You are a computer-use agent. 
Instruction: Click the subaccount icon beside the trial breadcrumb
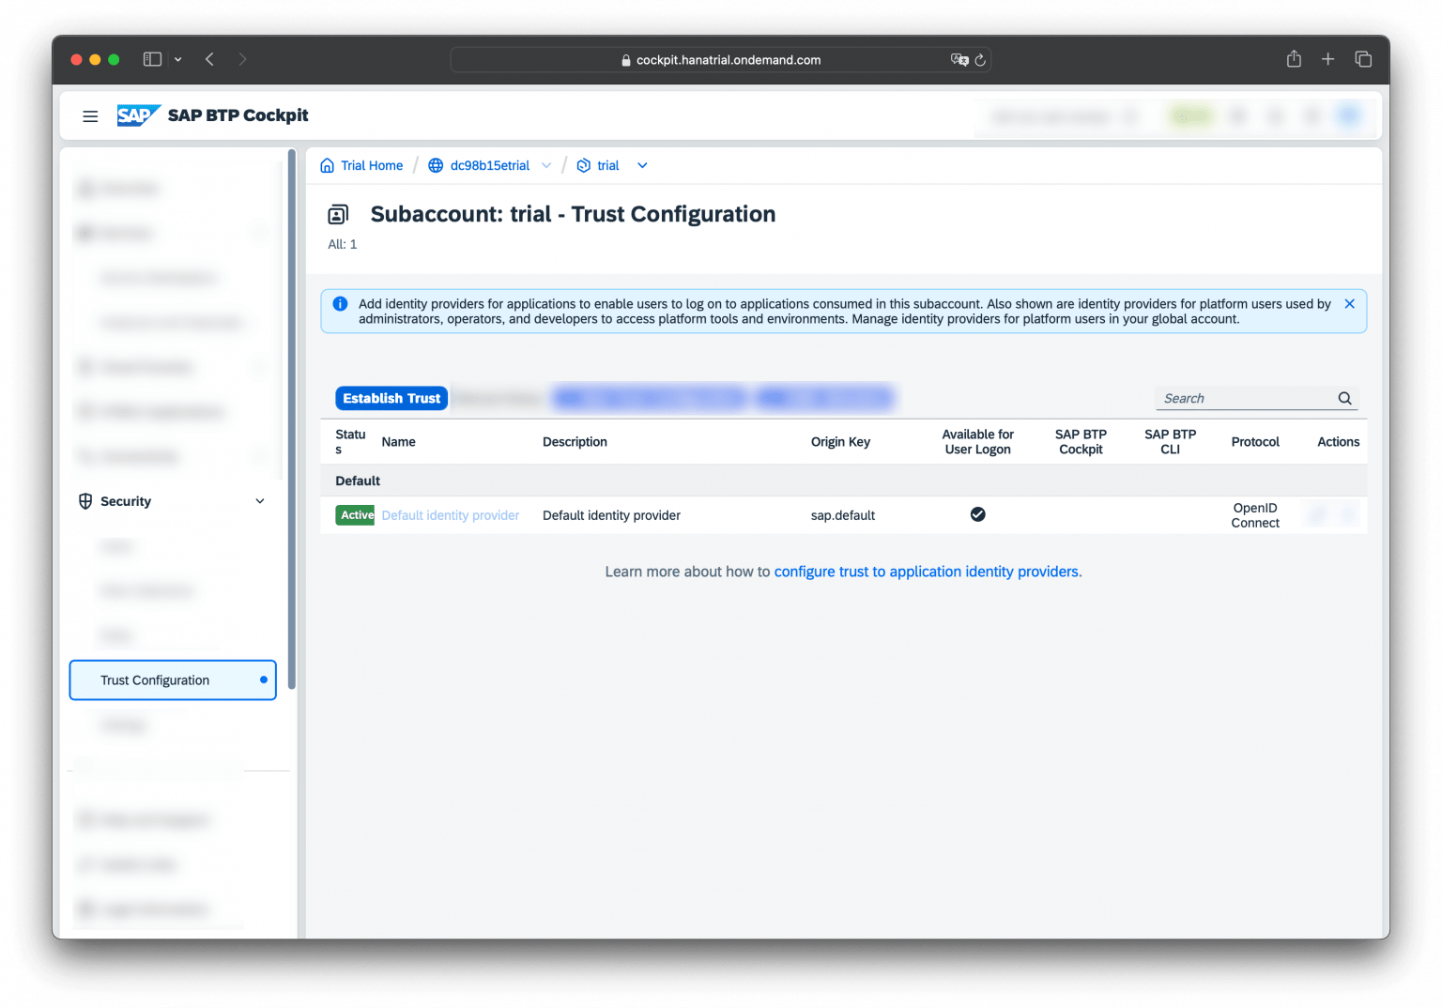point(583,165)
